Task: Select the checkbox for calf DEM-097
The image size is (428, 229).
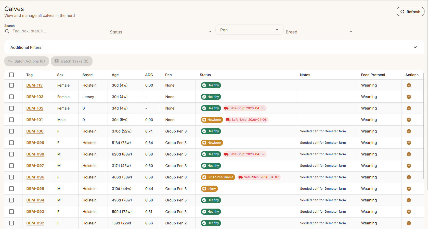Action: coord(11,166)
